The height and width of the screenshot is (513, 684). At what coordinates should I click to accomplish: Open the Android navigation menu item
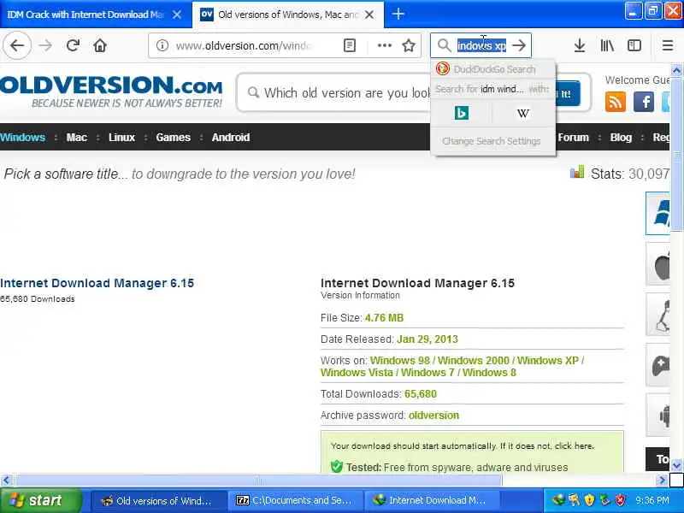pyautogui.click(x=231, y=137)
